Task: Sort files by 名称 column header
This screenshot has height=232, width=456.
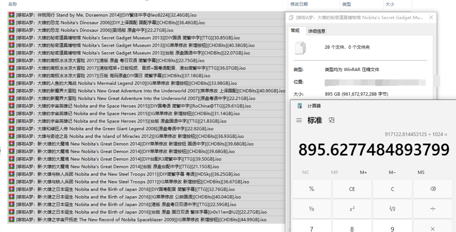Action: tap(13, 4)
